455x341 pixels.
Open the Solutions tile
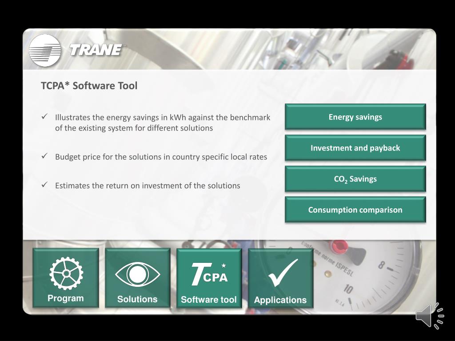tap(138, 278)
